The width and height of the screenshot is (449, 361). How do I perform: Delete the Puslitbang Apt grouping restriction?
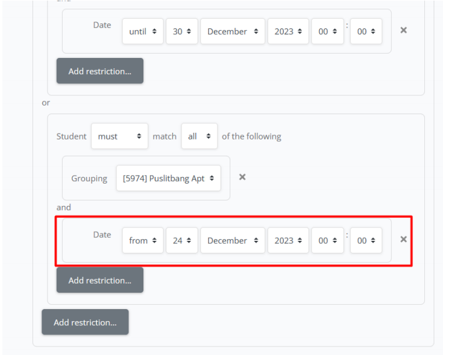click(x=242, y=177)
